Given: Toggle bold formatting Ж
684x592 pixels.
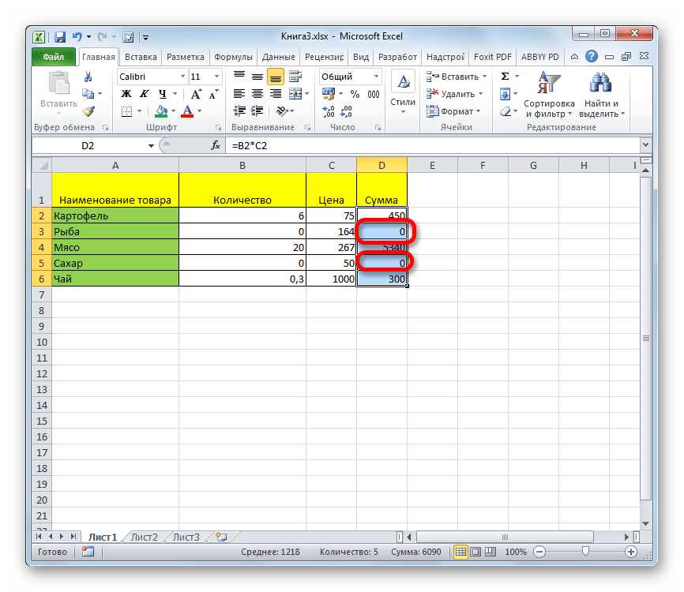Looking at the screenshot, I should coord(125,94).
